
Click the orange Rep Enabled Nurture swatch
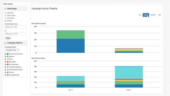(8, 70)
